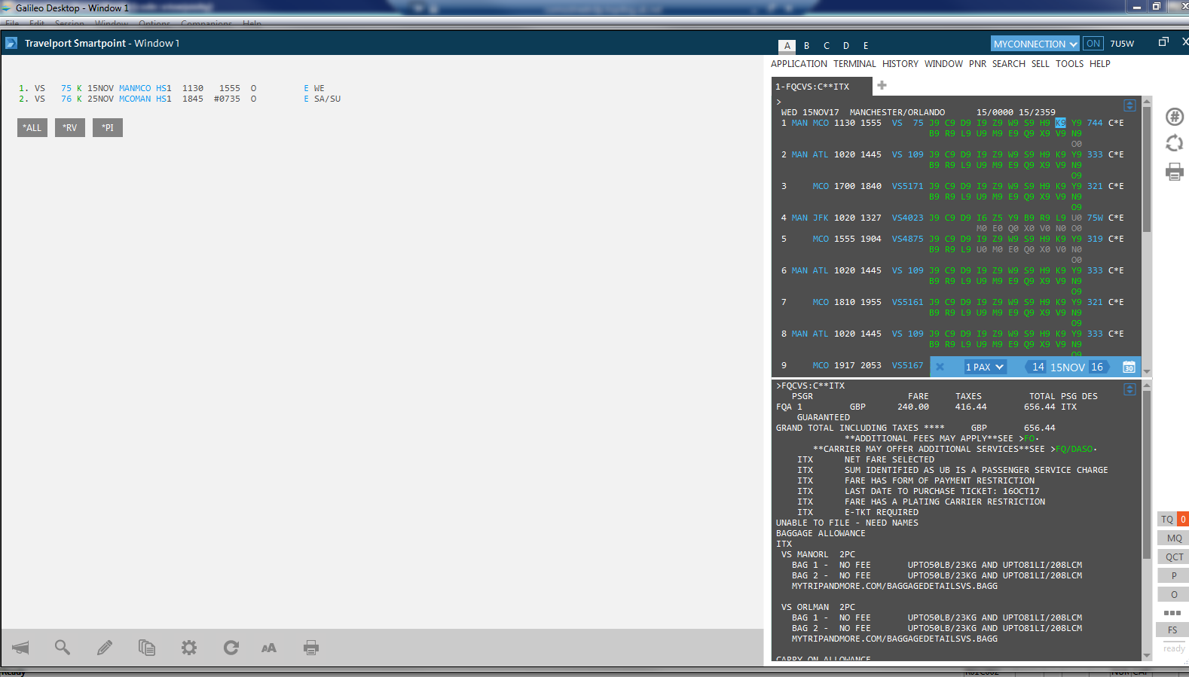The width and height of the screenshot is (1189, 677).
Task: Close the availability search bar with the X
Action: point(940,367)
